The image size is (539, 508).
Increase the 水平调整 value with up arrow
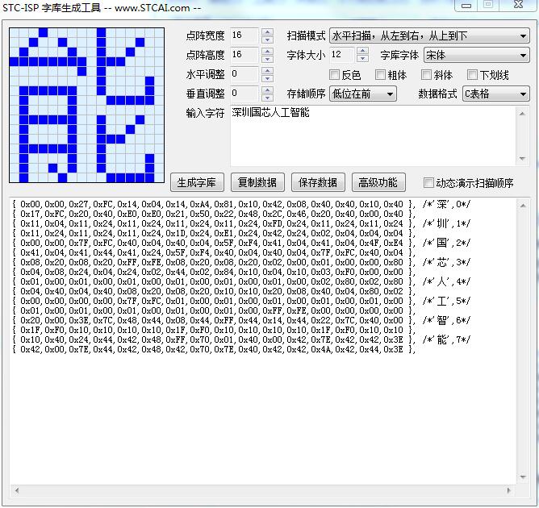pyautogui.click(x=267, y=71)
